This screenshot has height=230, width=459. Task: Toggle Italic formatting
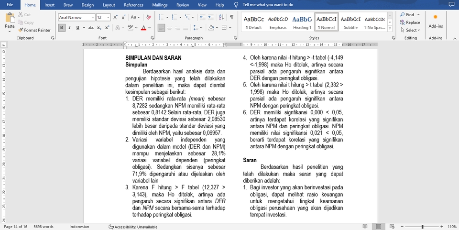pos(70,28)
